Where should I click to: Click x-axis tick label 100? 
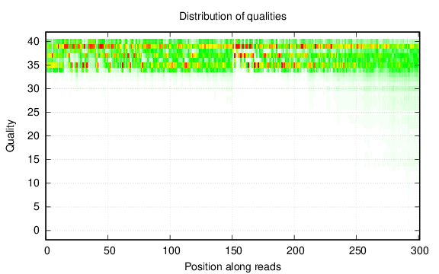pos(171,251)
